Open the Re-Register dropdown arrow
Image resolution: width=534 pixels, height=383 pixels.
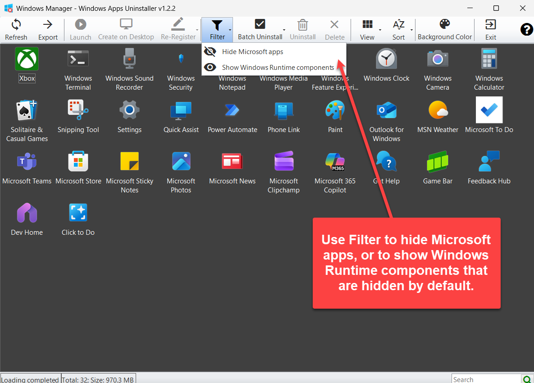[197, 30]
